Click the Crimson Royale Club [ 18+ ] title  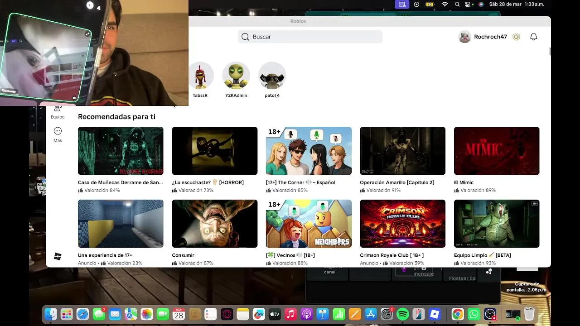pos(392,255)
